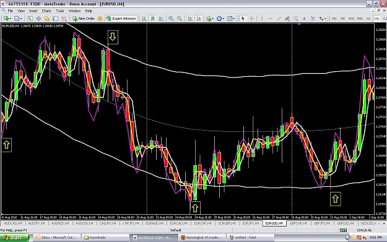Select the Fibonacci retracement tool
Screen dimensions: 387x242
click(x=296, y=19)
